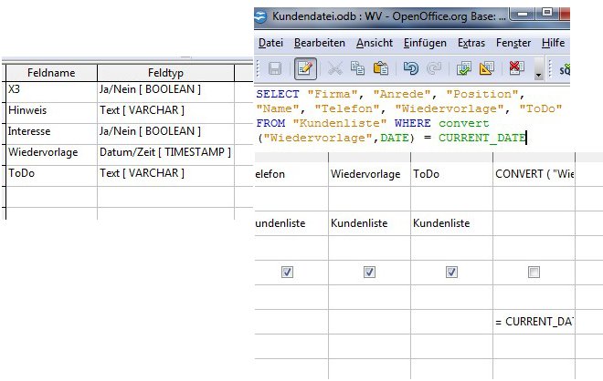
Task: Uncheck the visible checkbox under Wiedervorlage column
Action: [369, 272]
